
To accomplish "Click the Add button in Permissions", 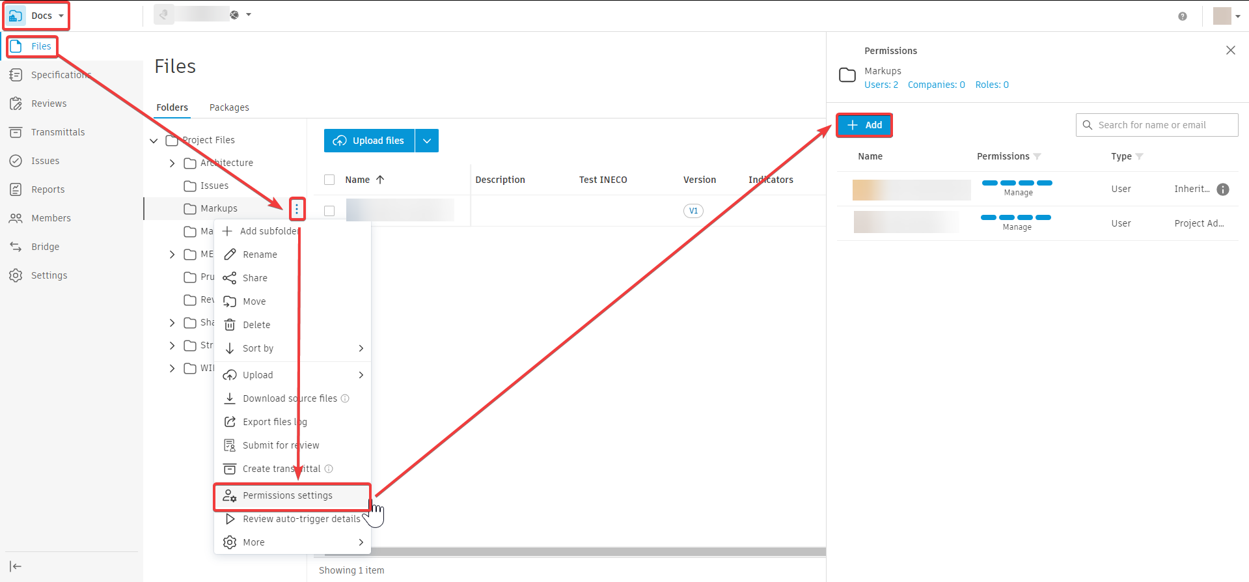I will (864, 125).
